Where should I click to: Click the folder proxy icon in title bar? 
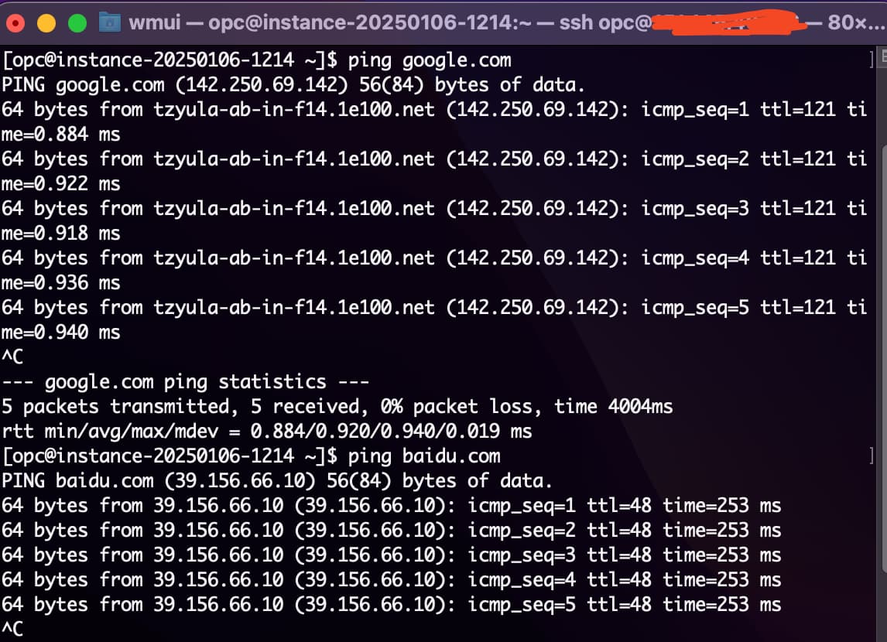tap(110, 22)
